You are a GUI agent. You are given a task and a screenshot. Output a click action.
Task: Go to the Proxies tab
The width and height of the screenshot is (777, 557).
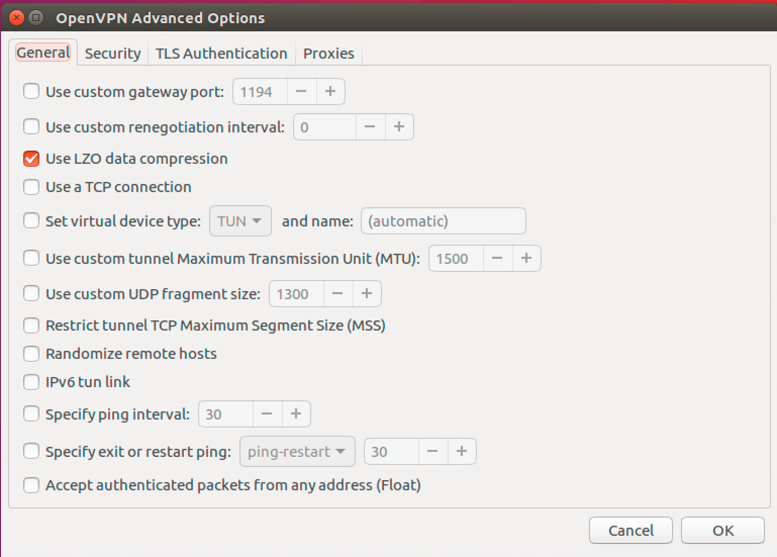pyautogui.click(x=328, y=54)
